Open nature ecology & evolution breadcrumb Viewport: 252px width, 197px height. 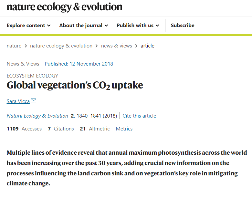pos(61,46)
